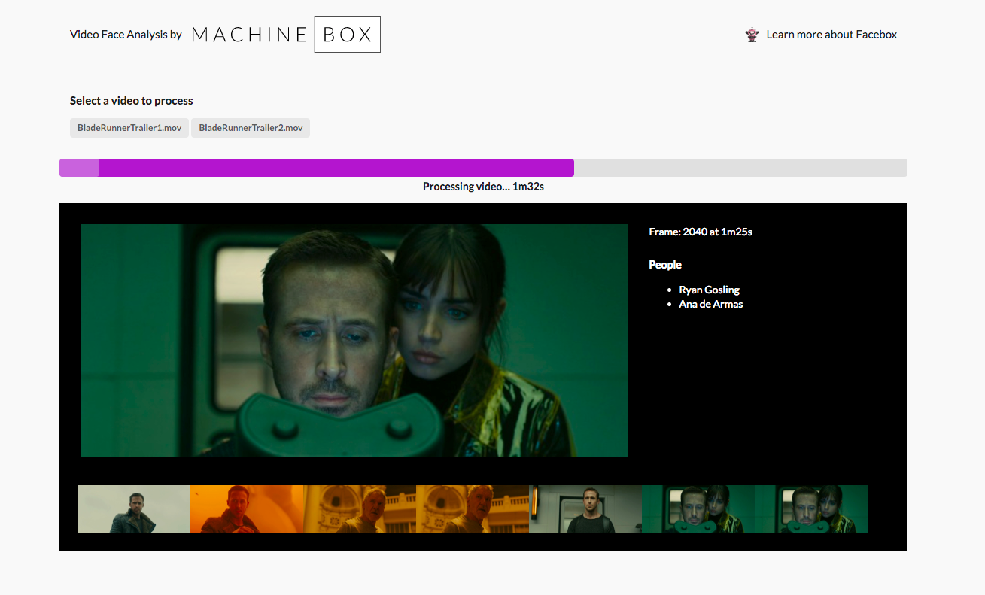Select Ryan Gosling in People list
This screenshot has height=595, width=985.
click(709, 290)
